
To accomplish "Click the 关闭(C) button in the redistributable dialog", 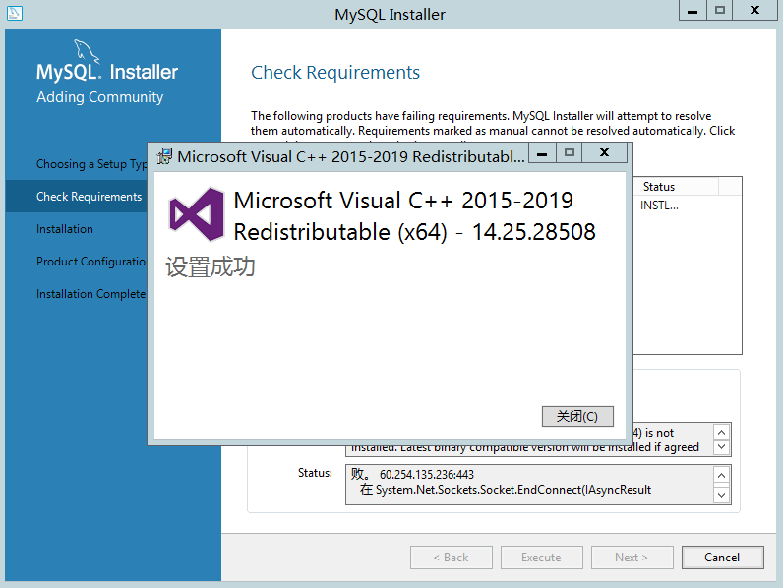I will point(577,416).
